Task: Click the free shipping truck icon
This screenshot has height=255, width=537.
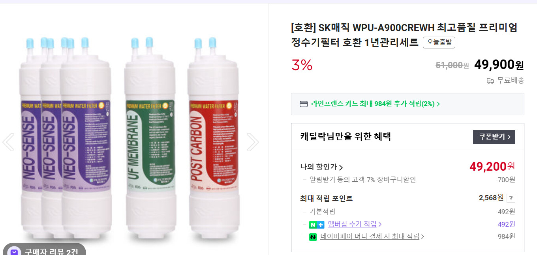Action: click(490, 80)
